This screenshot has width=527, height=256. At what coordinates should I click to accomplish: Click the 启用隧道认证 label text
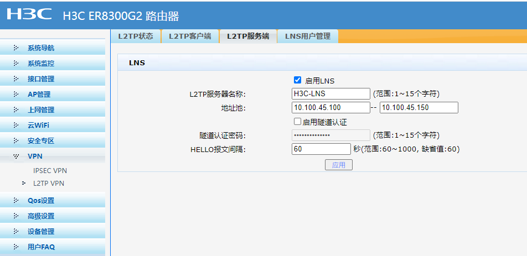click(324, 122)
